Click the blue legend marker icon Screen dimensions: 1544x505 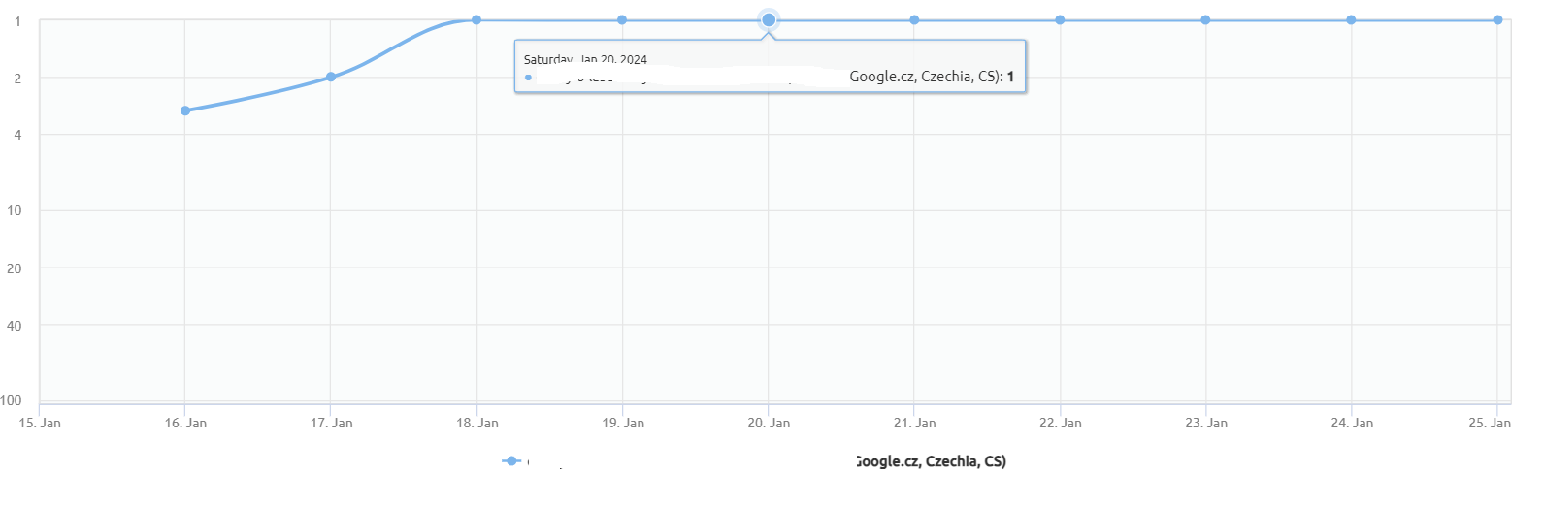511,461
